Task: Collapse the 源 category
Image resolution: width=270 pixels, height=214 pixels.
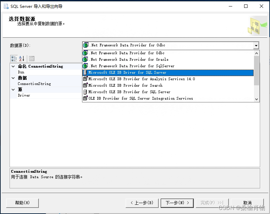Action: (x=13, y=89)
